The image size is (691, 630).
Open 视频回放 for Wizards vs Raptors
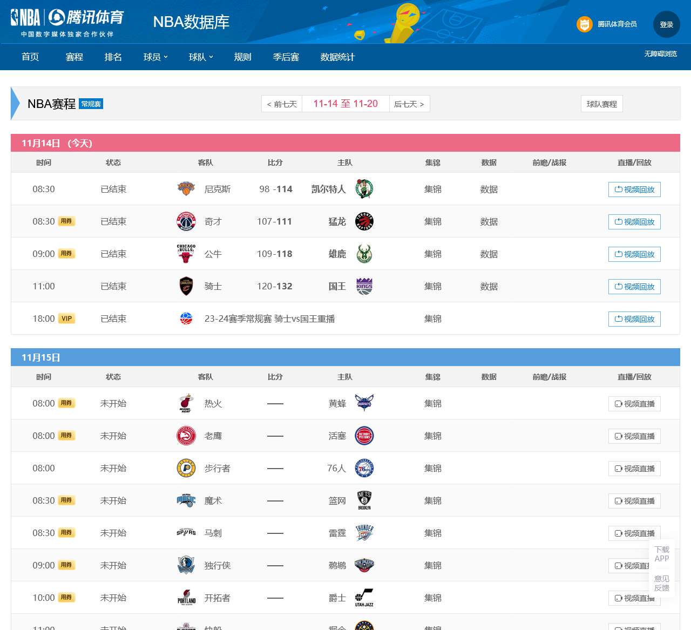634,222
